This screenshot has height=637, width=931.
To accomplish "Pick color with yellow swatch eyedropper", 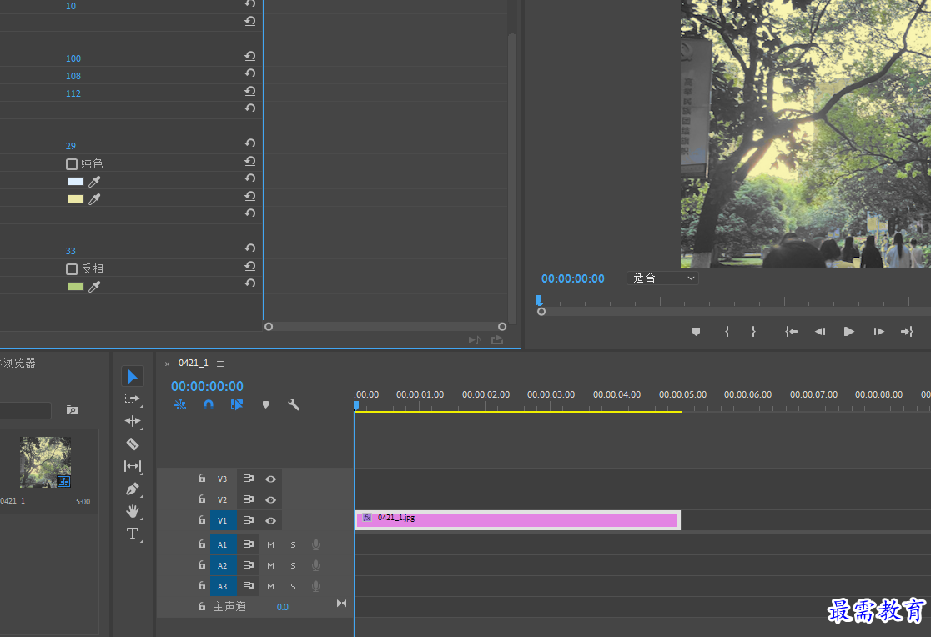I will [94, 199].
